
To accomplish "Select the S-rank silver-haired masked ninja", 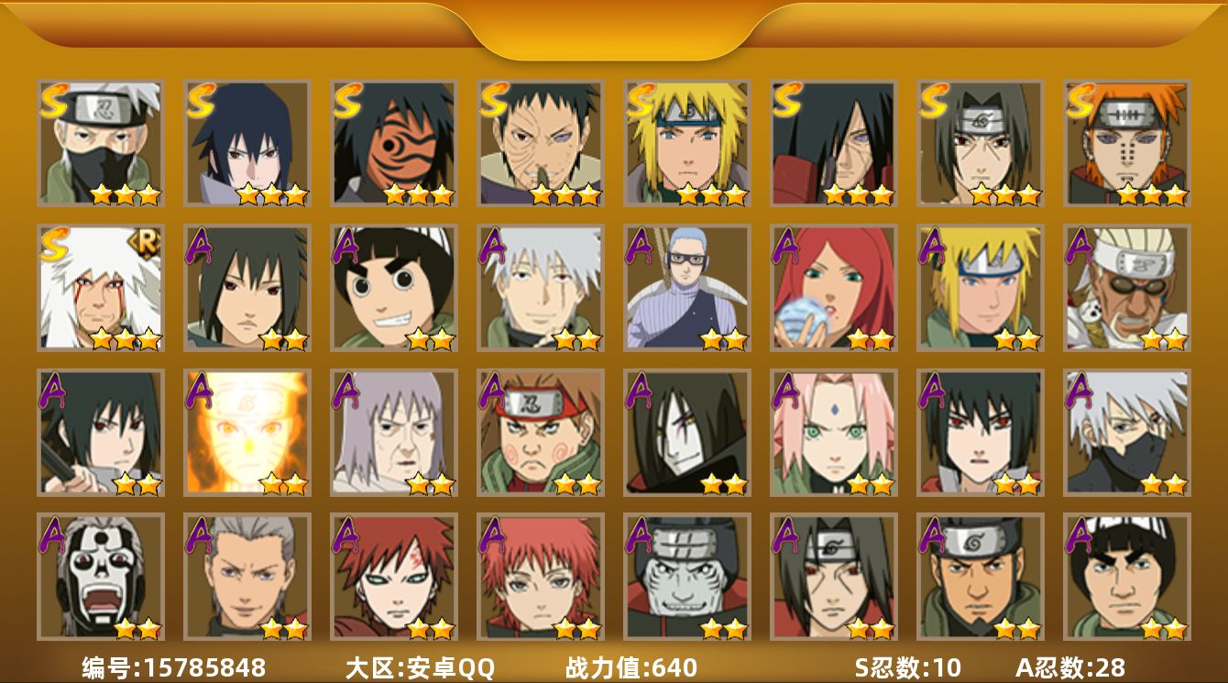I will point(101,143).
